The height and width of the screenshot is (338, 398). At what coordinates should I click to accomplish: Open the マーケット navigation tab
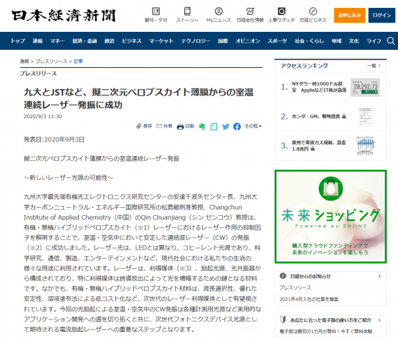click(x=161, y=41)
